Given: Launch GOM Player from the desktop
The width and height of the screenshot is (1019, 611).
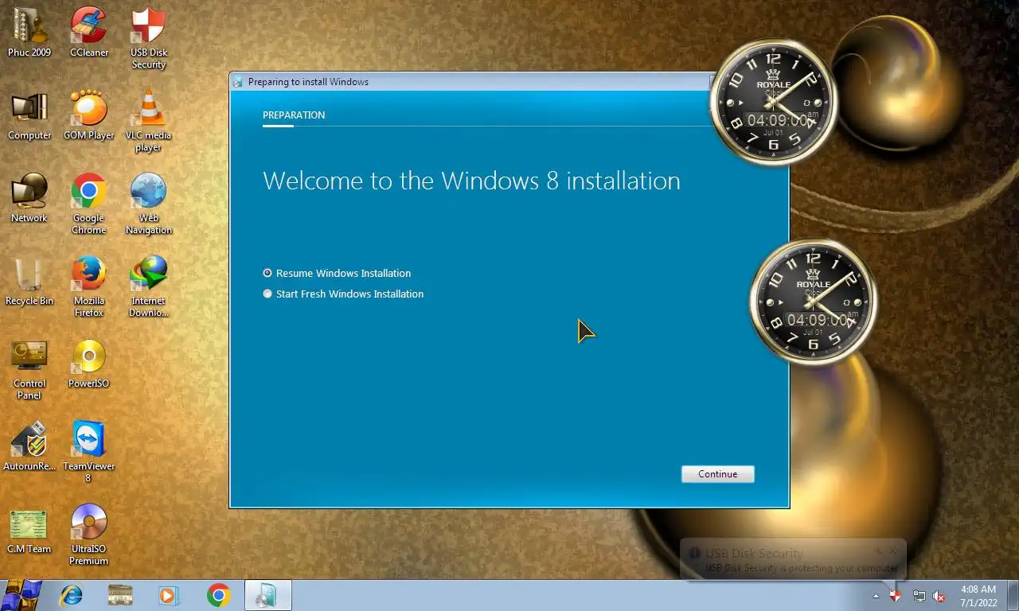Looking at the screenshot, I should (89, 115).
